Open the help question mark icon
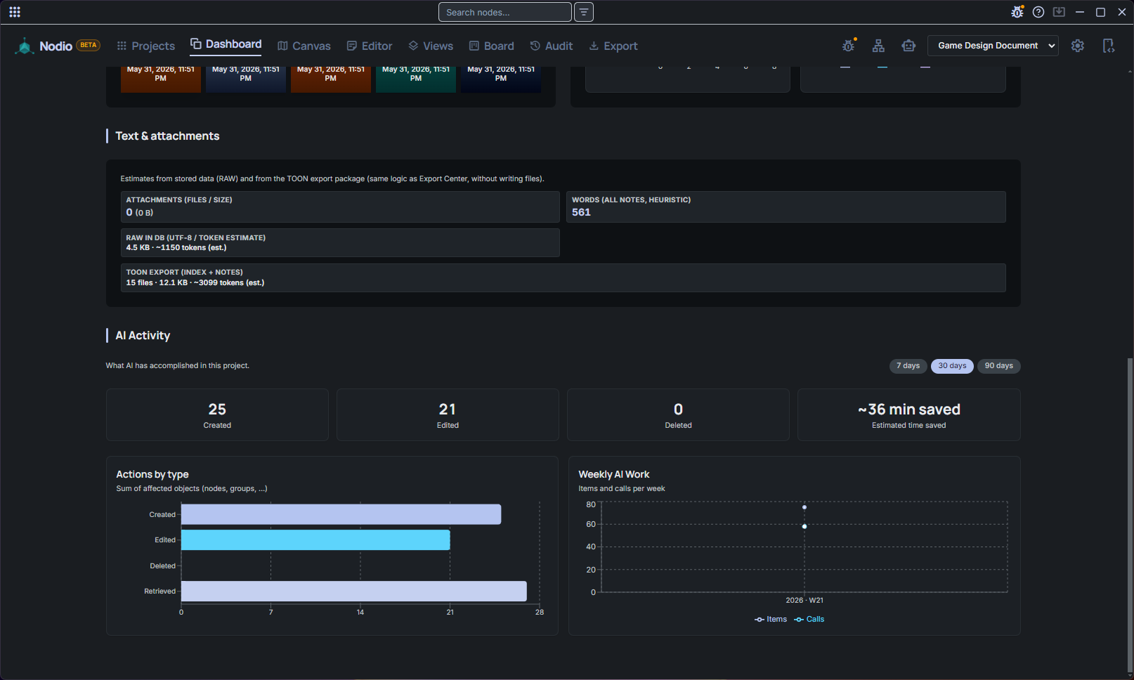Viewport: 1134px width, 680px height. point(1038,12)
